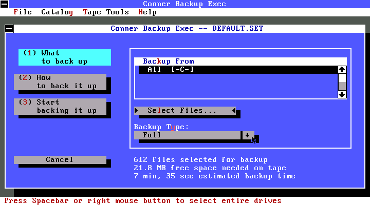Click 21.8 MB free space needed text
370x205 pixels.
tap(210, 168)
